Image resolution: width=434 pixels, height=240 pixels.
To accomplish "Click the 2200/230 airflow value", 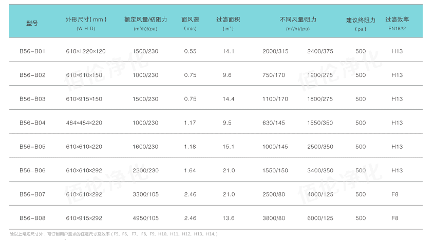I will (x=145, y=170).
